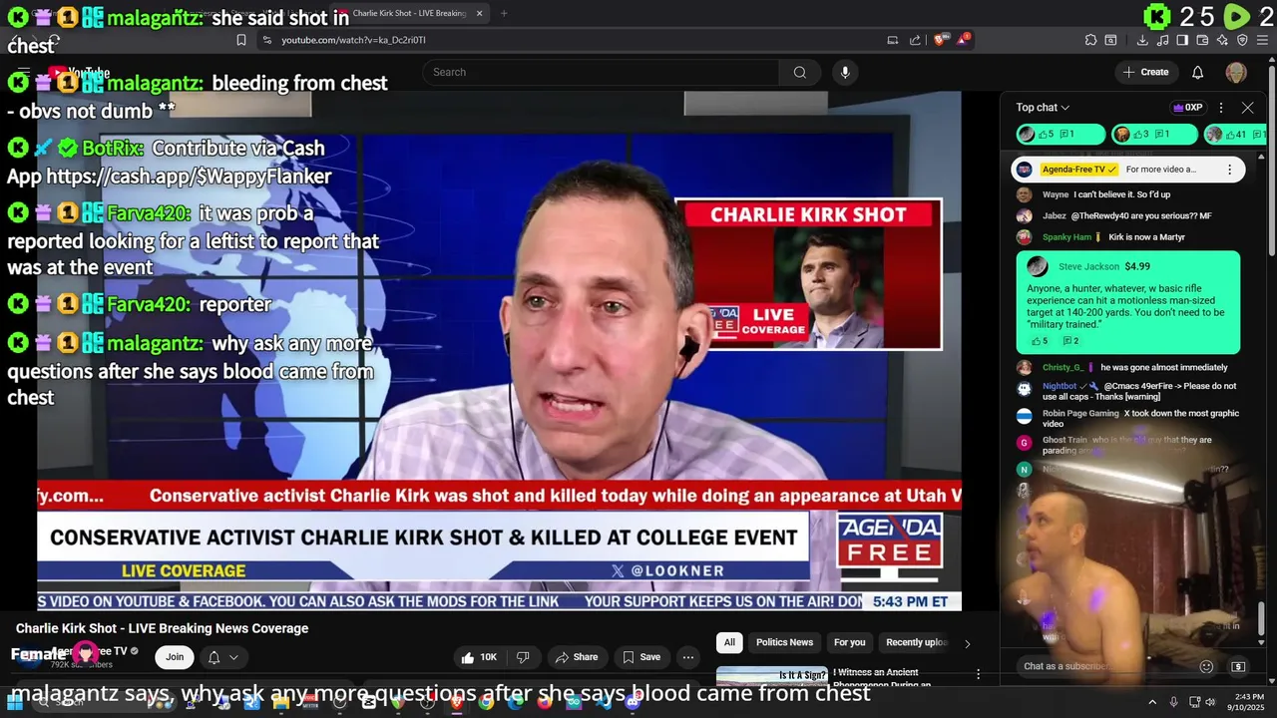Click the Brave Shields lion icon
This screenshot has width=1277, height=718.
[x=940, y=40]
